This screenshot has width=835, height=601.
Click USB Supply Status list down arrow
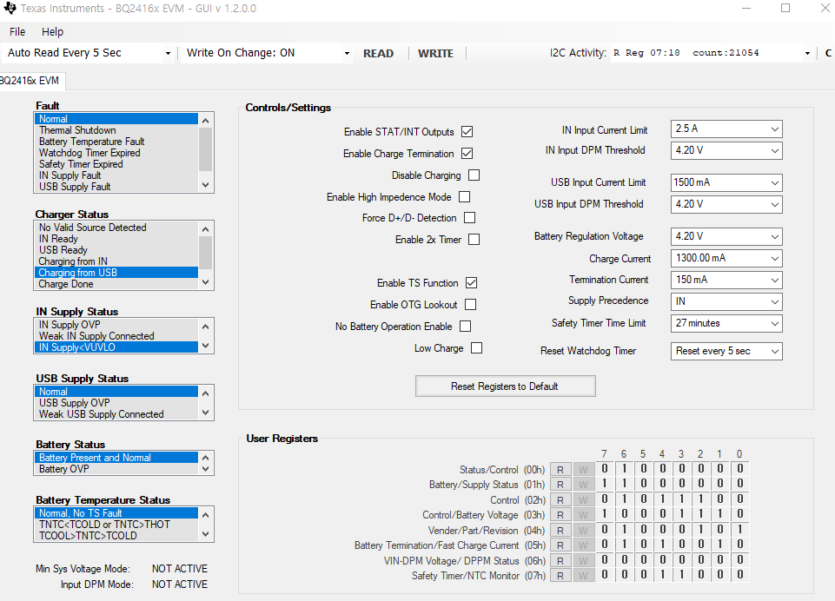click(206, 413)
